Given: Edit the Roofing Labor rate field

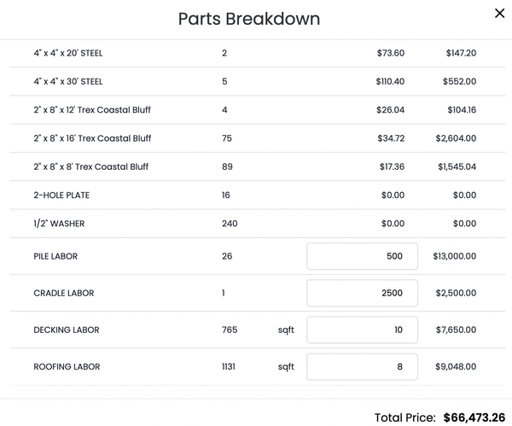Looking at the screenshot, I should pyautogui.click(x=362, y=367).
